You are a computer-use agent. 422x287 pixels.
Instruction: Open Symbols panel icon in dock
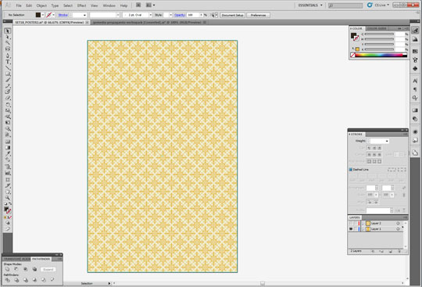[x=415, y=69]
